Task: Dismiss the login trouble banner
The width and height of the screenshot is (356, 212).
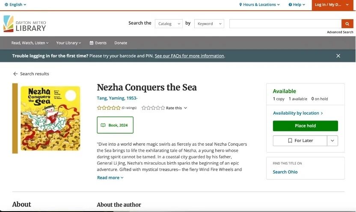Action: coord(338,56)
